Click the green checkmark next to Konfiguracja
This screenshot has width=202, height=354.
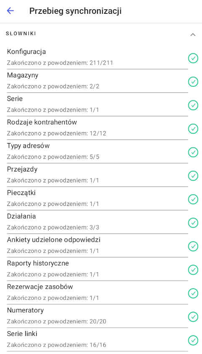[x=193, y=58]
